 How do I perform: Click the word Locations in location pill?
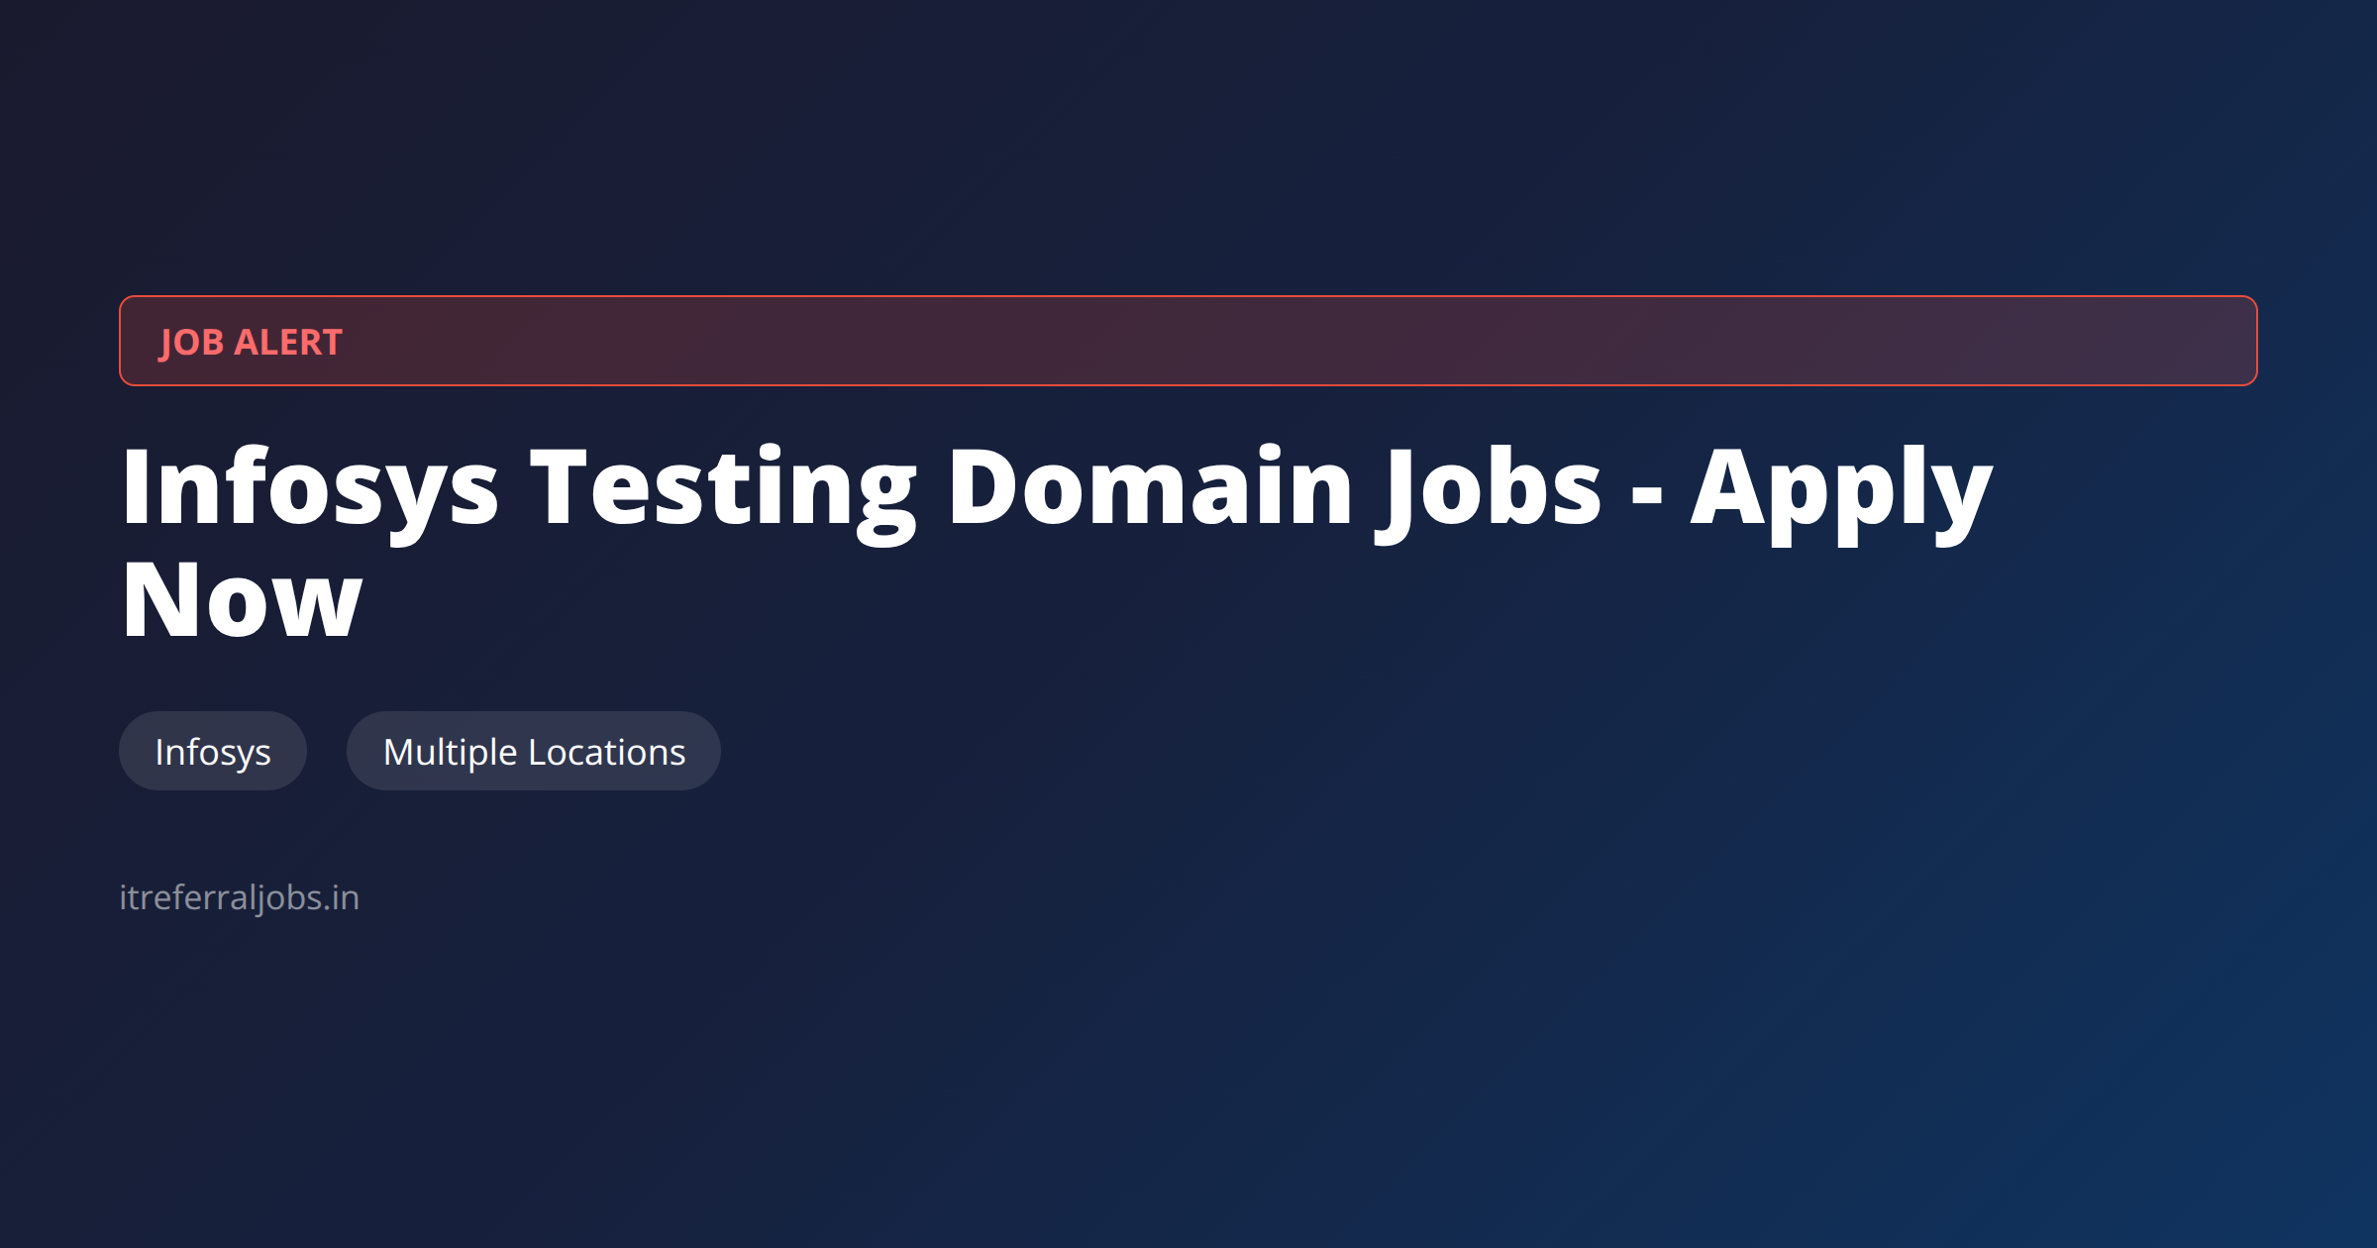click(x=607, y=752)
